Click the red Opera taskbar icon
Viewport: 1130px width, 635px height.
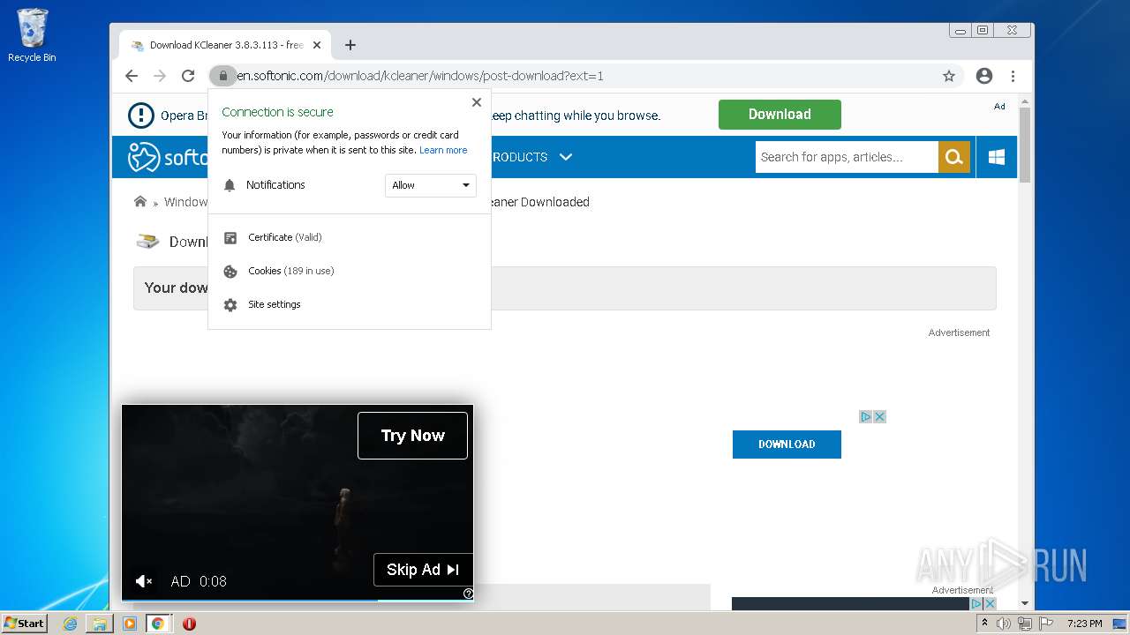(189, 624)
